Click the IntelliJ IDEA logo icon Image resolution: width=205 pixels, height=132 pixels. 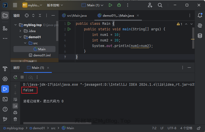(5, 5)
